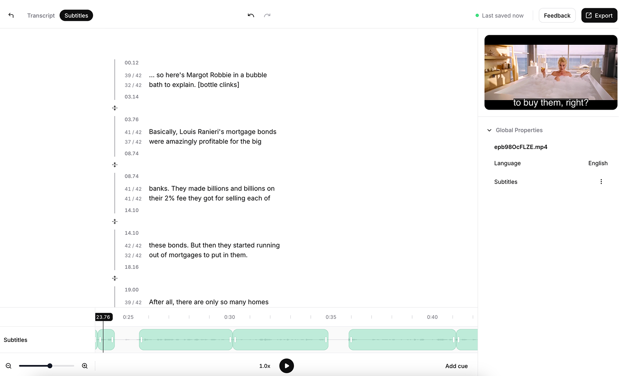Screen dimensions: 624x376
Task: Merge cues below the Margot Robbie subtitle
Action: [115, 108]
